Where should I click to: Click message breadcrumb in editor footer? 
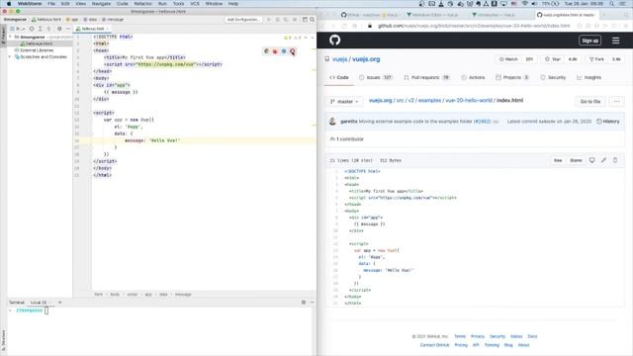pyautogui.click(x=183, y=295)
